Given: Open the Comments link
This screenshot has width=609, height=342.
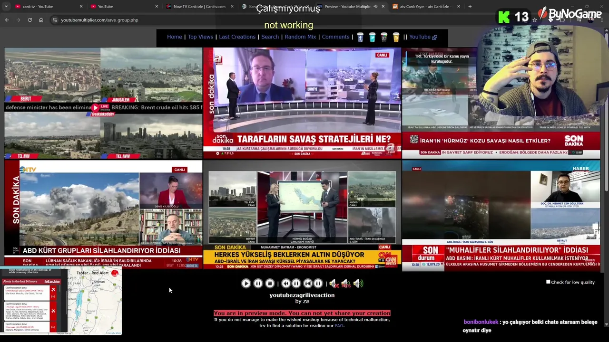Looking at the screenshot, I should pyautogui.click(x=335, y=37).
